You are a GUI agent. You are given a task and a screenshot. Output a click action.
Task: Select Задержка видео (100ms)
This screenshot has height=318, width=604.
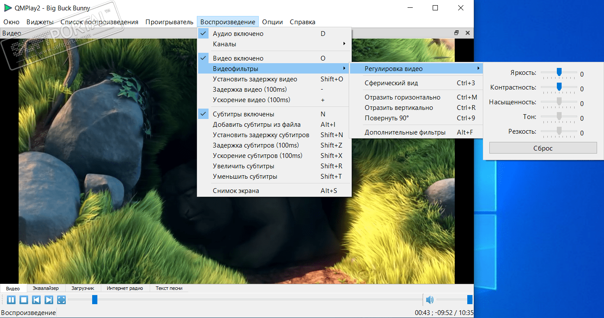(274, 90)
